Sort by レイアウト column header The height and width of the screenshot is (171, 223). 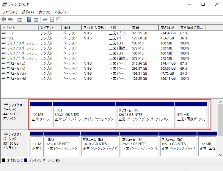[50, 28]
